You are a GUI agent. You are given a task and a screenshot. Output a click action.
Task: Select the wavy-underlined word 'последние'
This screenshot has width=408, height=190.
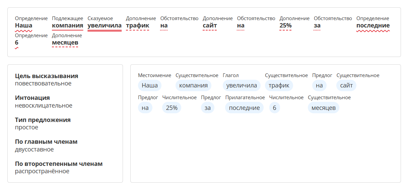(373, 25)
